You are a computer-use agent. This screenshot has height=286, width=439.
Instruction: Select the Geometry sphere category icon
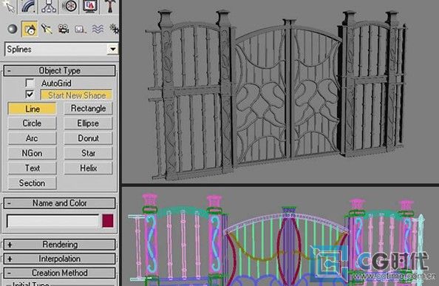[x=13, y=29]
